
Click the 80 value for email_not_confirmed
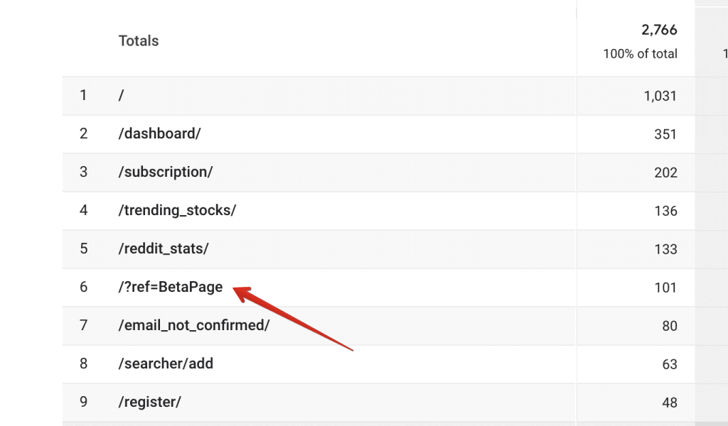(670, 327)
